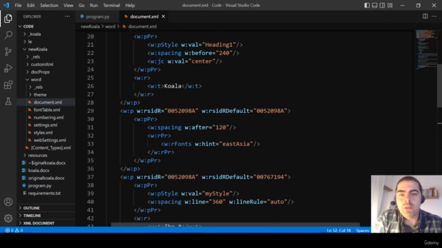Open webSettings.xml in the explorer
The height and width of the screenshot is (248, 442).
pyautogui.click(x=50, y=141)
